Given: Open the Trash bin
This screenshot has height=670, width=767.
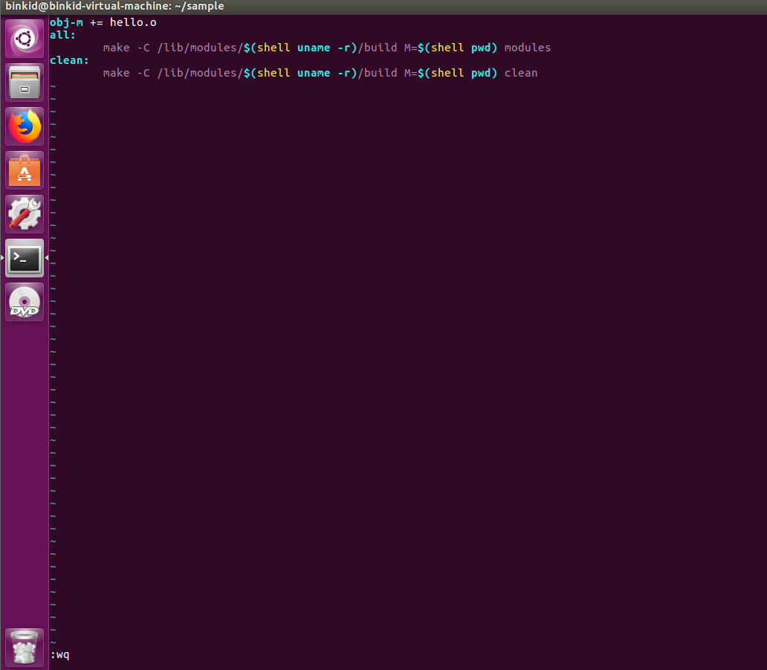Looking at the screenshot, I should (25, 647).
